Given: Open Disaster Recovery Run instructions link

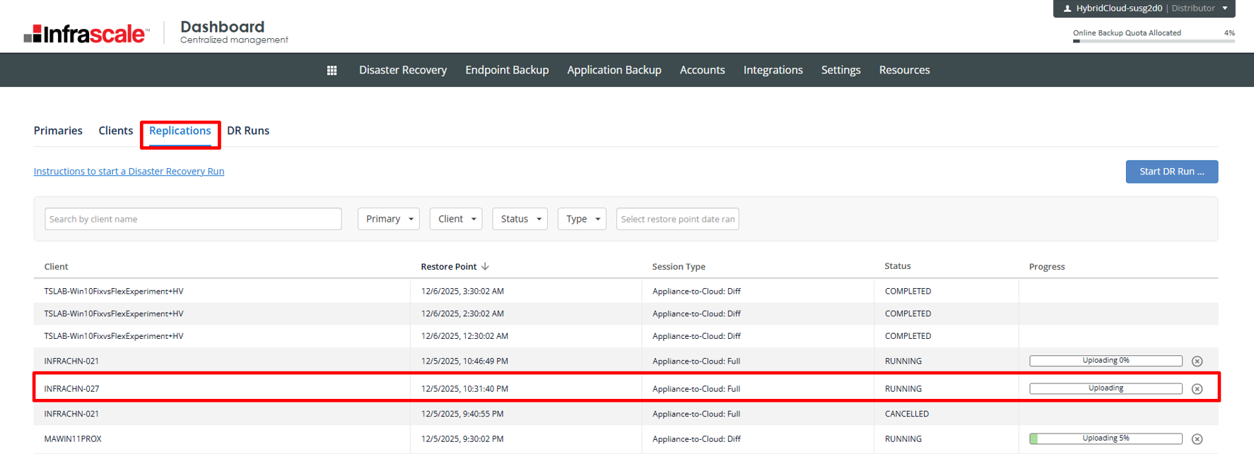Looking at the screenshot, I should click(129, 172).
